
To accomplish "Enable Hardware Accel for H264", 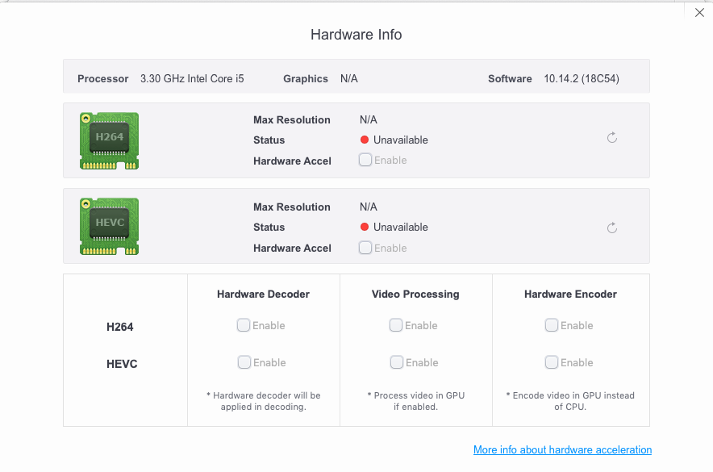I will (365, 160).
